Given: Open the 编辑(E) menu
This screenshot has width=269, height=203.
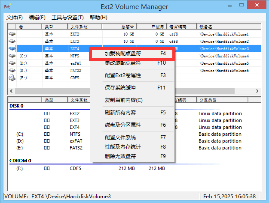Looking at the screenshot, I should coord(37,18).
